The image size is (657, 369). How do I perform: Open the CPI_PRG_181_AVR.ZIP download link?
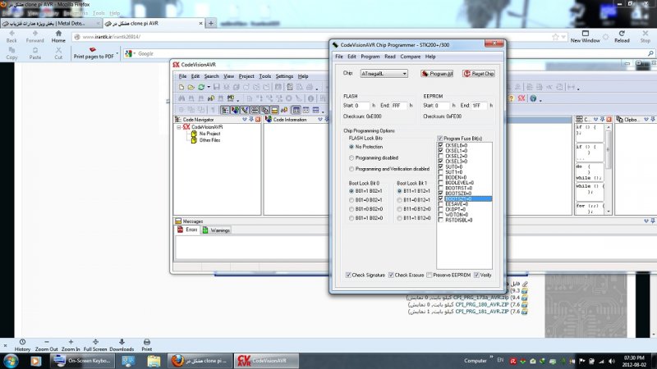(482, 312)
